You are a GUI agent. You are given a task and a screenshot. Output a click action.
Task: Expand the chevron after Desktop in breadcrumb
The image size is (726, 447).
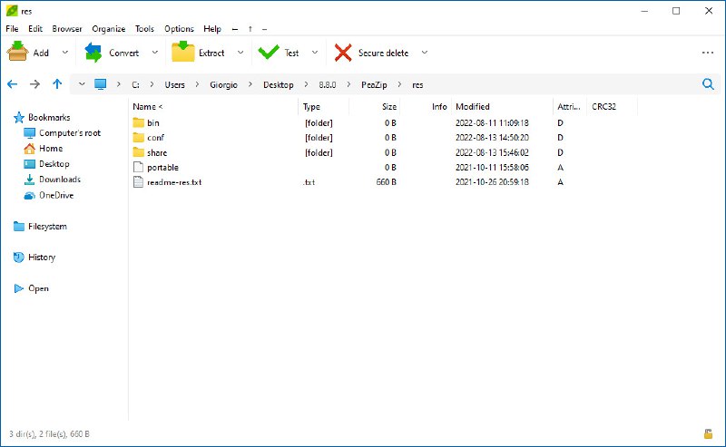[306, 84]
